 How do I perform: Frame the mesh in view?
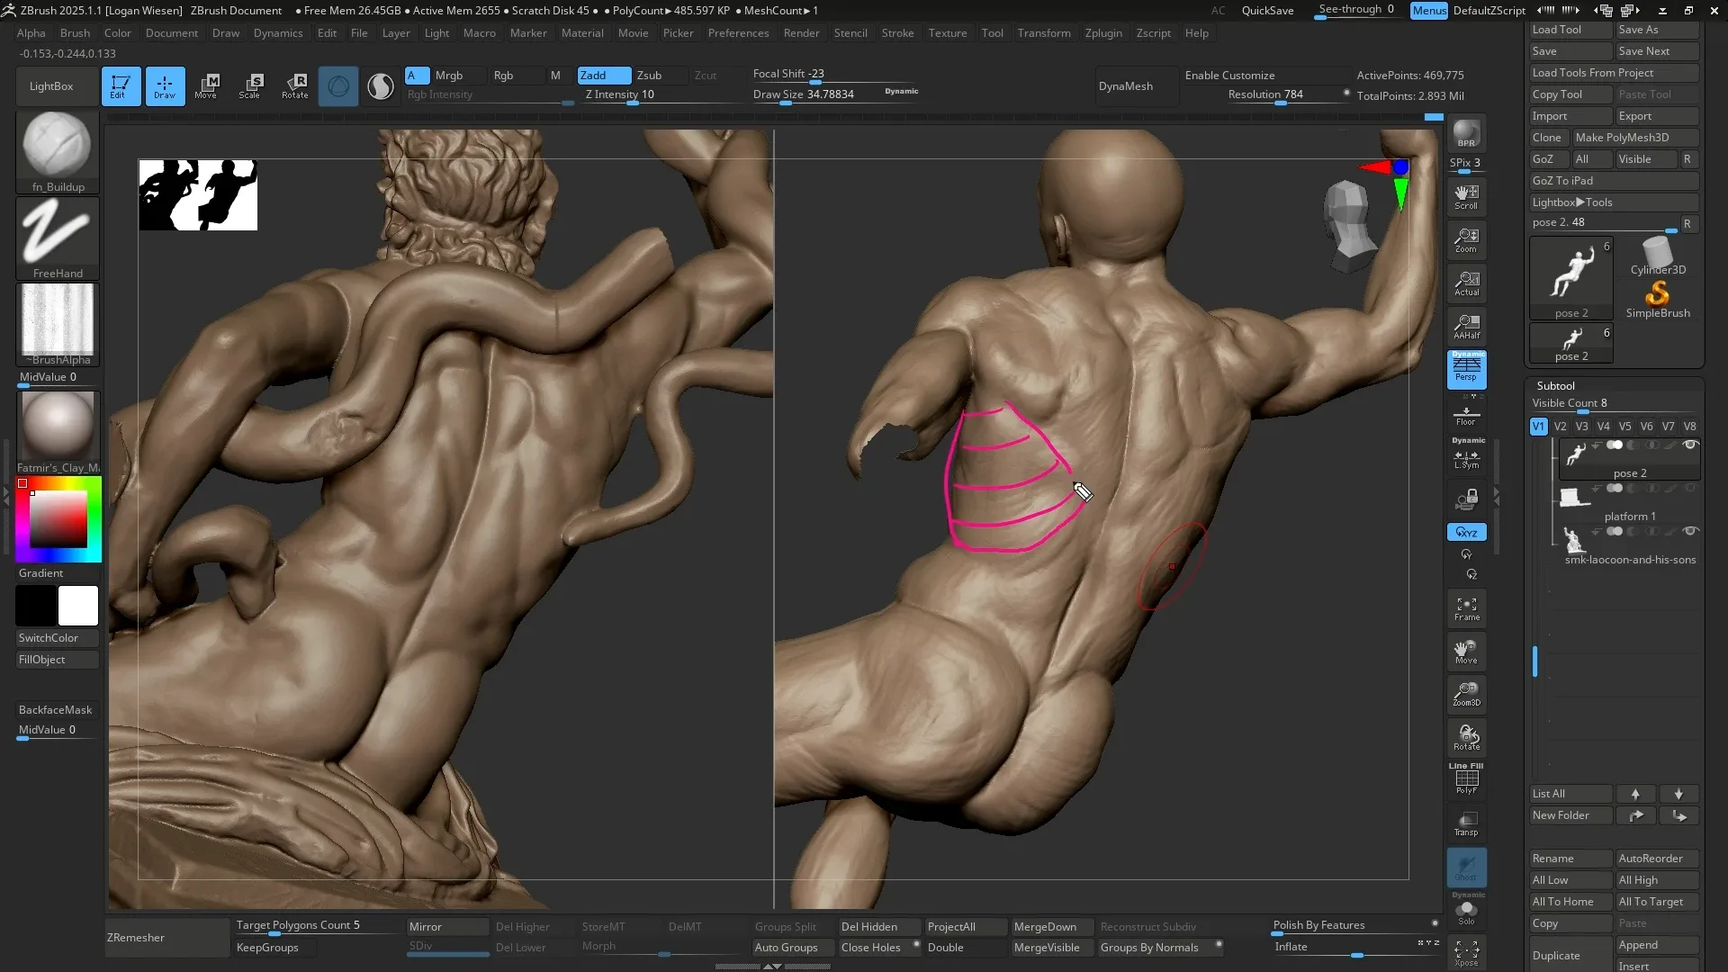click(1466, 608)
